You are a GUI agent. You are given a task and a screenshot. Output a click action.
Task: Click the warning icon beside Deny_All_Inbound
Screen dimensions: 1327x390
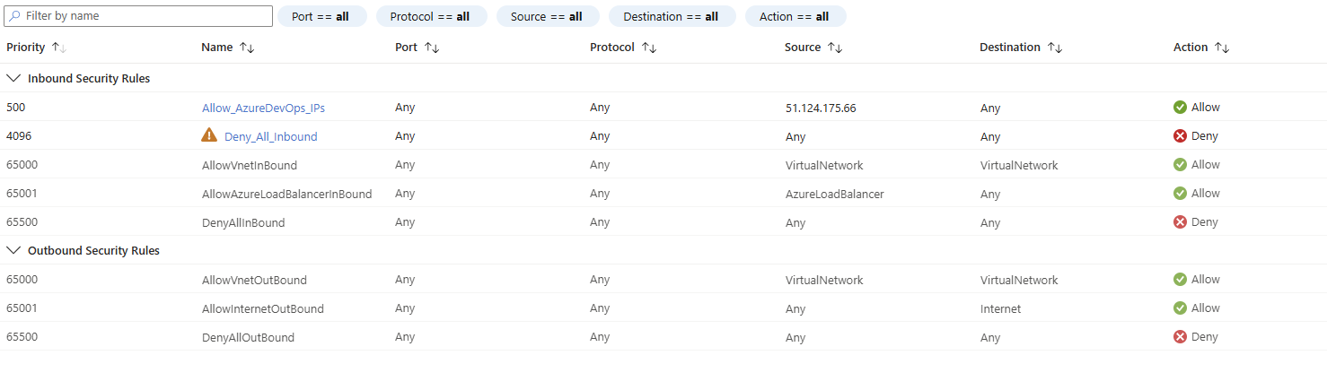click(x=209, y=135)
